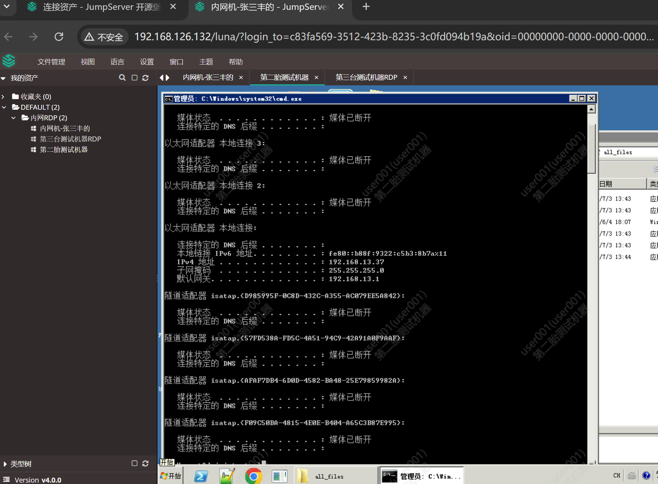The height and width of the screenshot is (484, 658).
Task: Reload the browser page
Action: coord(59,37)
